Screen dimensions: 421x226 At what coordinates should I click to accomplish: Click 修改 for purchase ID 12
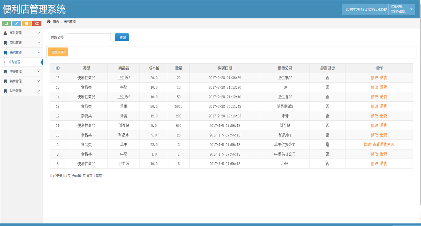374,116
